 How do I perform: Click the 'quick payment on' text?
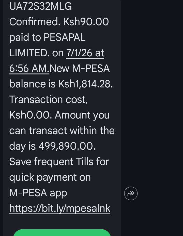50,177
